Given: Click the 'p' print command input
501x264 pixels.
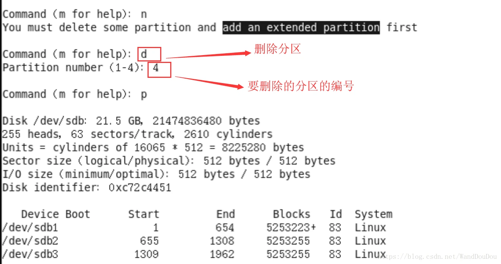Looking at the screenshot, I should pyautogui.click(x=144, y=95).
